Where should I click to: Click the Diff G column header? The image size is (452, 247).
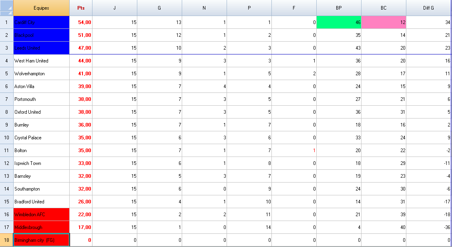(429, 8)
